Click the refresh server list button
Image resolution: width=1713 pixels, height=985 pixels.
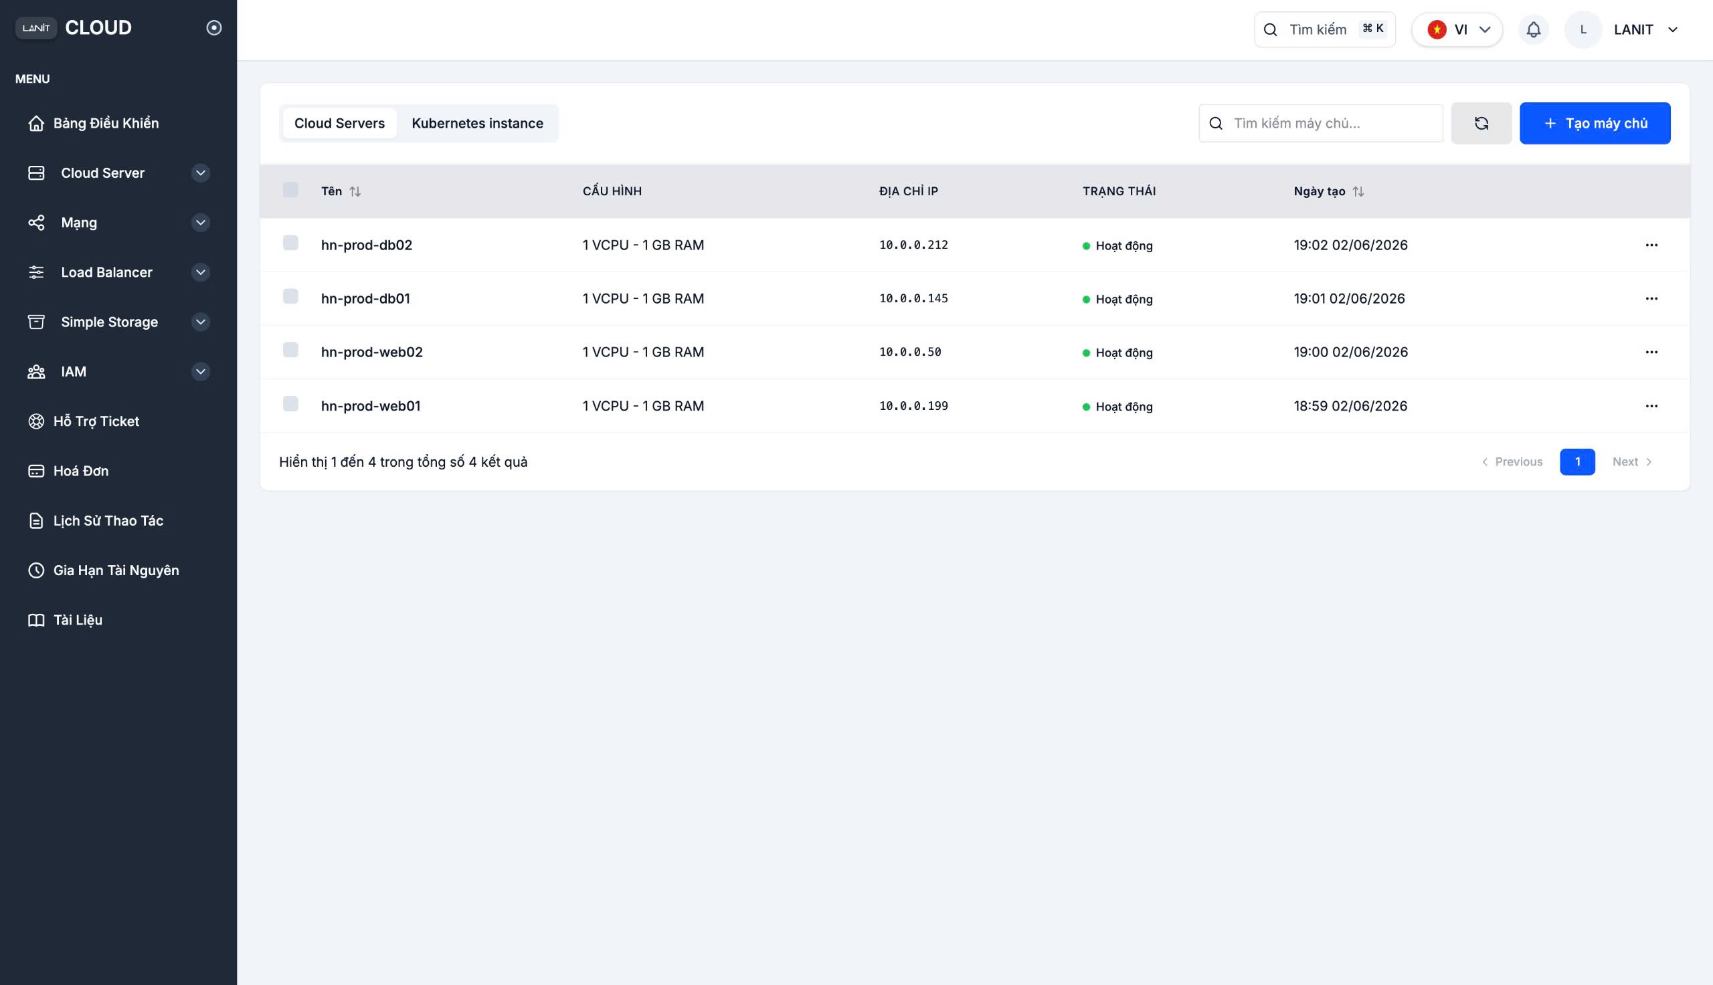tap(1481, 123)
